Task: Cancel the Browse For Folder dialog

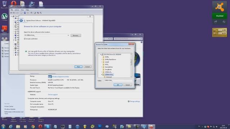Action: coord(128,85)
